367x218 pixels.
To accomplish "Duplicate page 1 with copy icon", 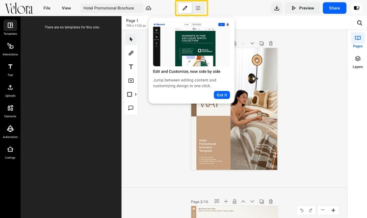I will click(x=261, y=43).
